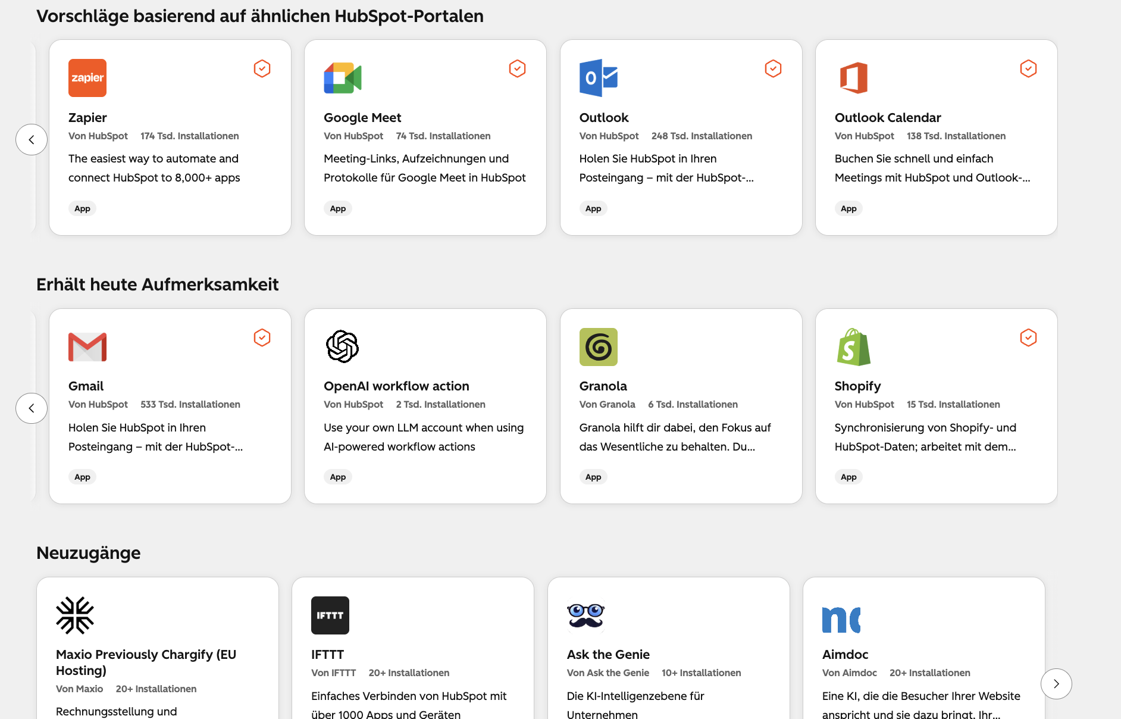Click certified badge on Shopify card

pos(1028,337)
